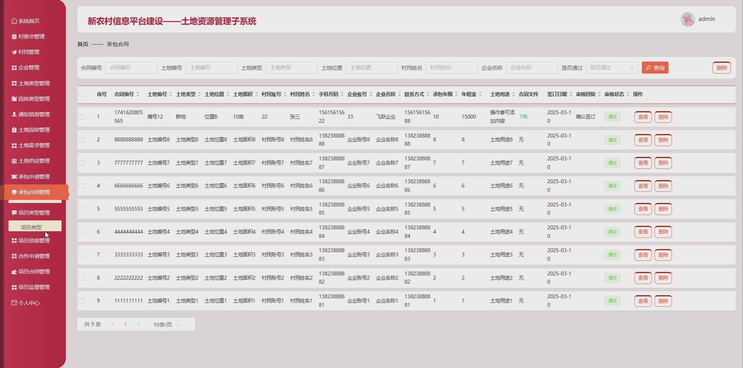Click the 下载 contract file link
743x368 pixels.
point(523,117)
